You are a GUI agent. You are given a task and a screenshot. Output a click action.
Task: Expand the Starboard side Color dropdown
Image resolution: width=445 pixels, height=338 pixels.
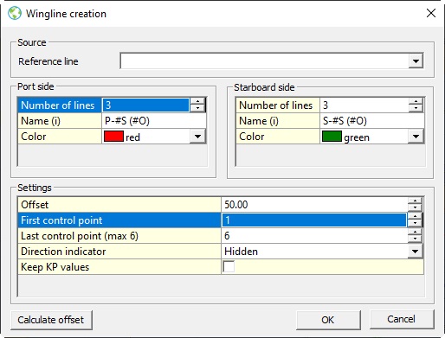click(416, 137)
